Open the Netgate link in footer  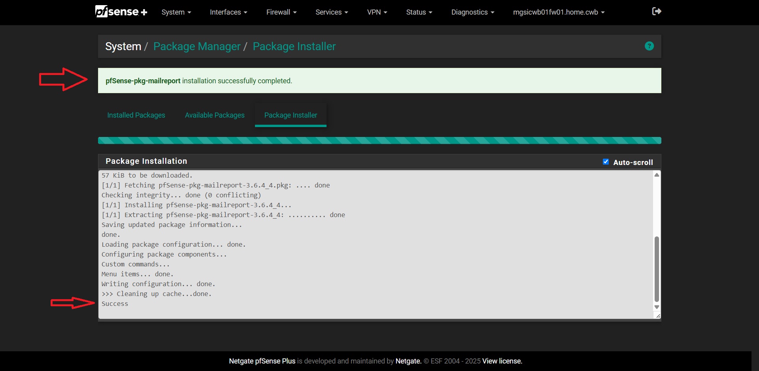pyautogui.click(x=408, y=361)
